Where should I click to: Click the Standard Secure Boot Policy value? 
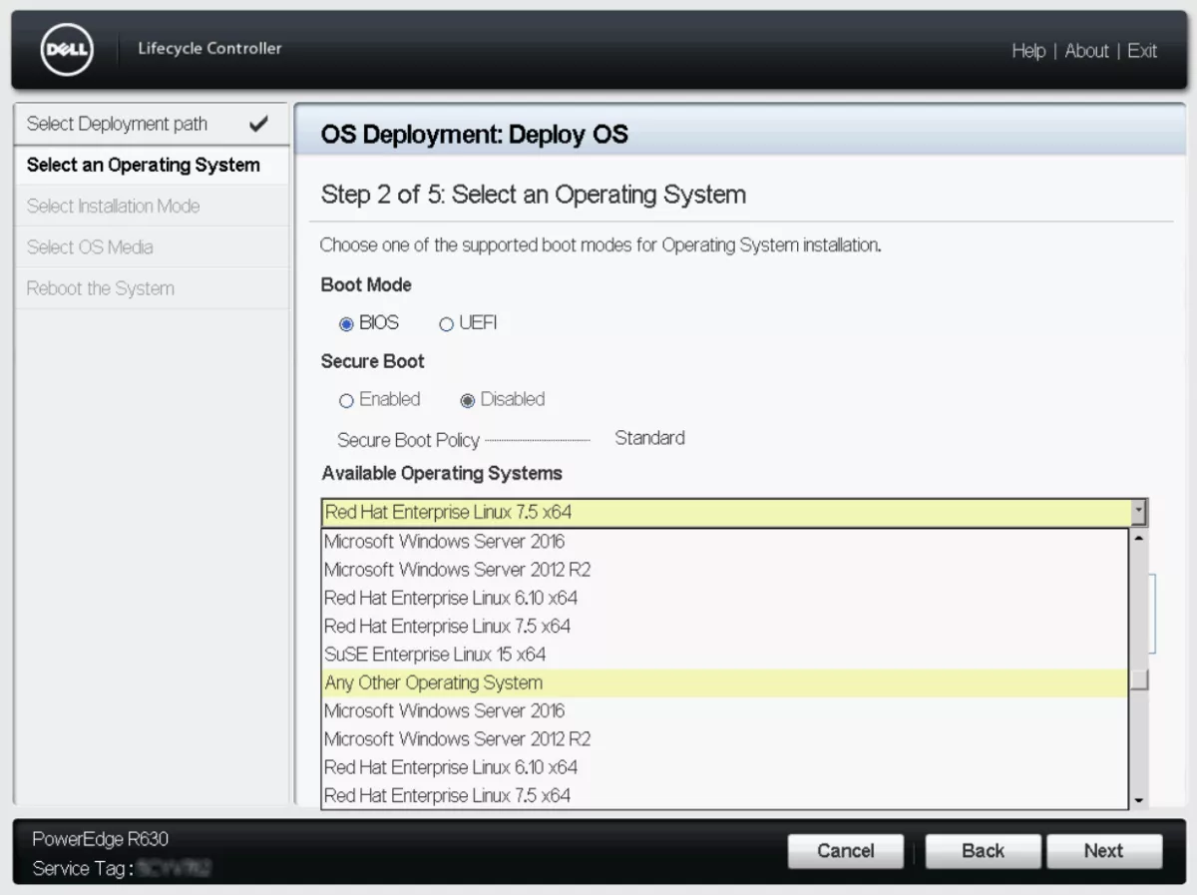[x=649, y=438]
